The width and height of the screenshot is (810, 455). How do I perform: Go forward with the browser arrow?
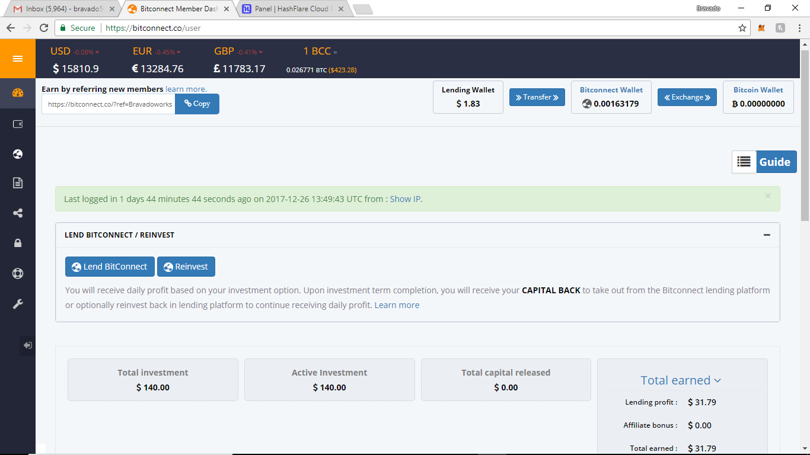click(x=27, y=28)
